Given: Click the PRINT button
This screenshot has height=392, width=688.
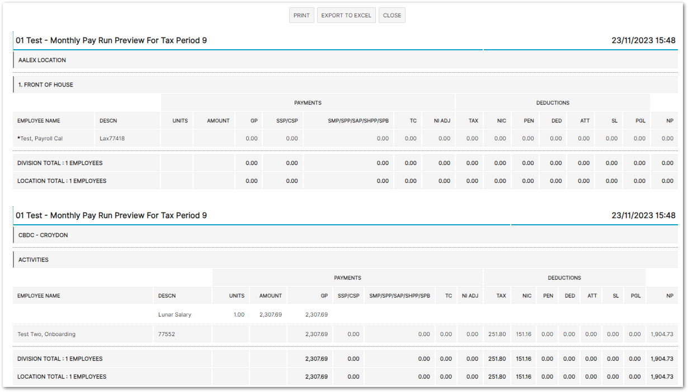Looking at the screenshot, I should [301, 15].
